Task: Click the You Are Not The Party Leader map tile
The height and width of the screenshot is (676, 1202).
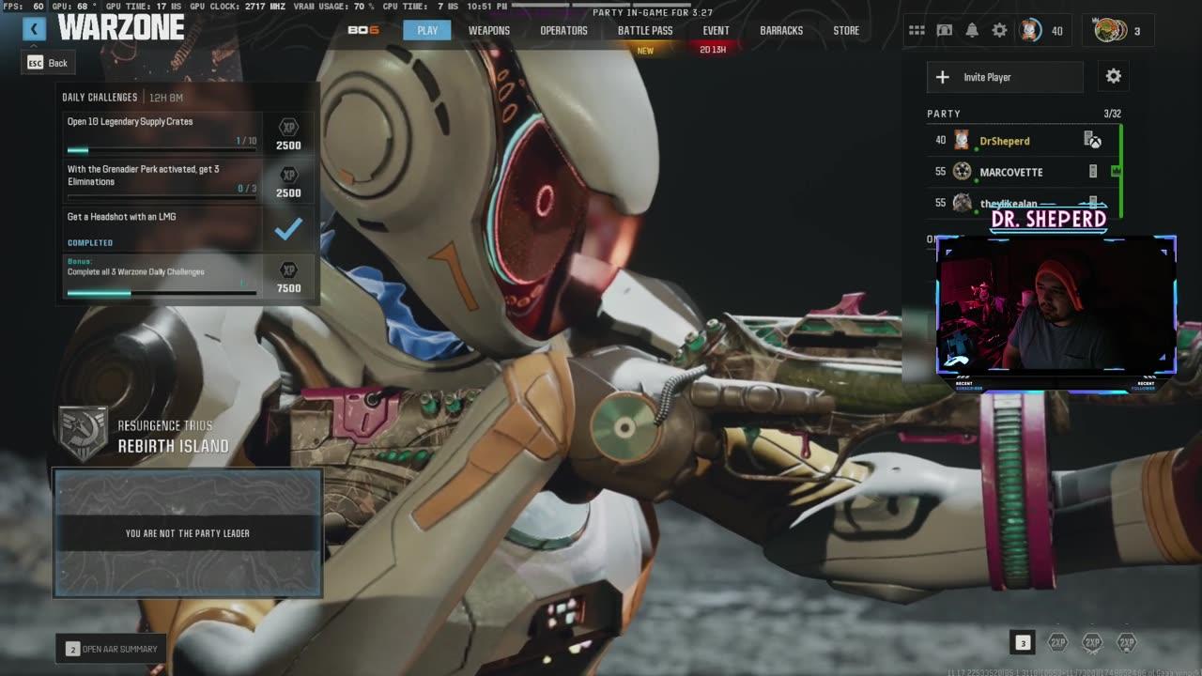Action: 188,533
